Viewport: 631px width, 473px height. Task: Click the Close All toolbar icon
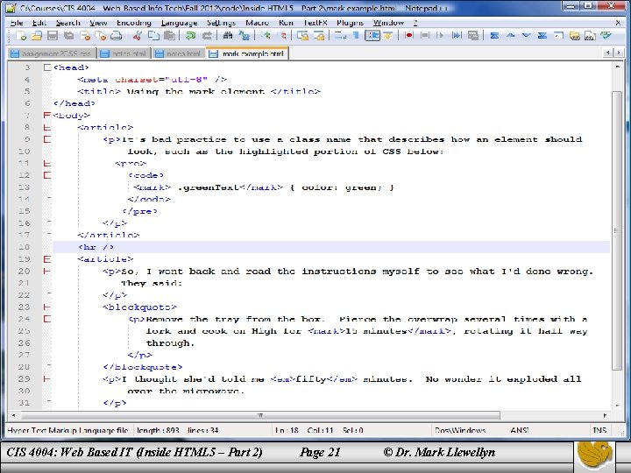100,36
